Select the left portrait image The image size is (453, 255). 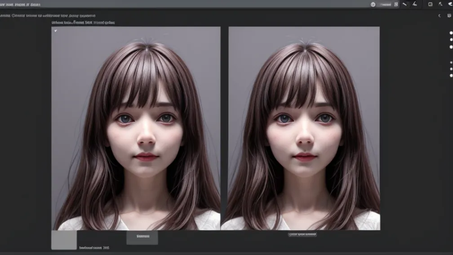(x=136, y=128)
